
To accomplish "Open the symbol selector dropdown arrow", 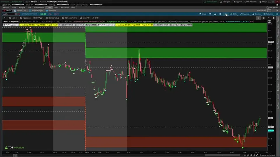I will click(16, 14).
